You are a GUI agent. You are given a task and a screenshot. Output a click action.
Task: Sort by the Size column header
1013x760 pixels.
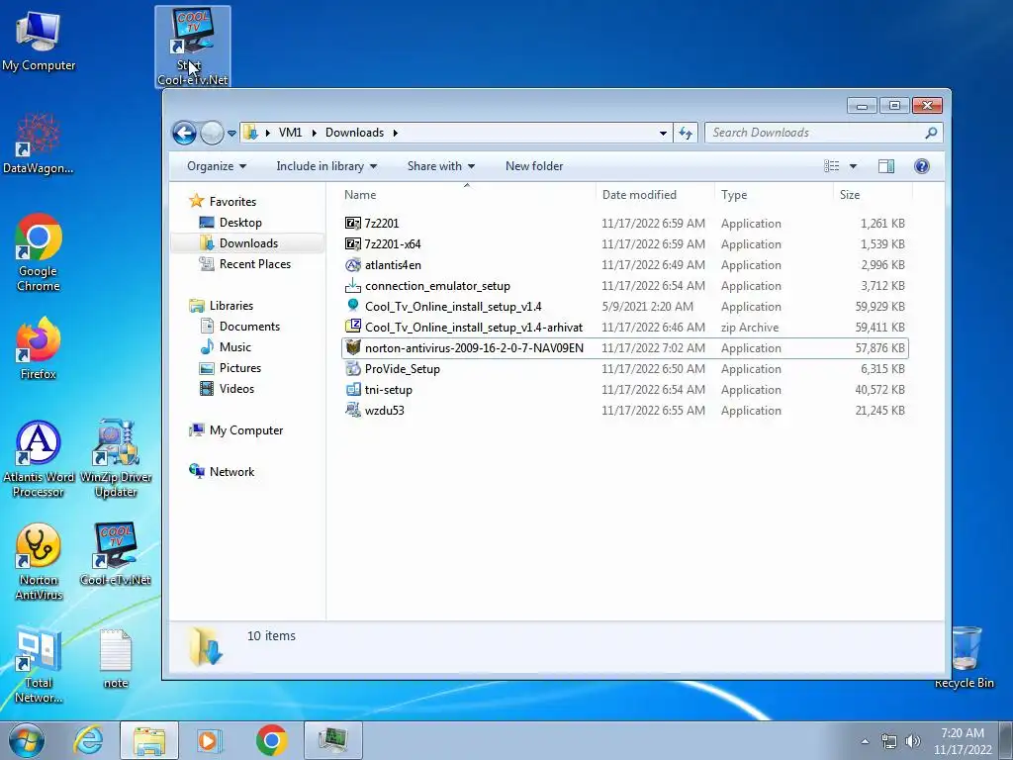[x=873, y=195]
